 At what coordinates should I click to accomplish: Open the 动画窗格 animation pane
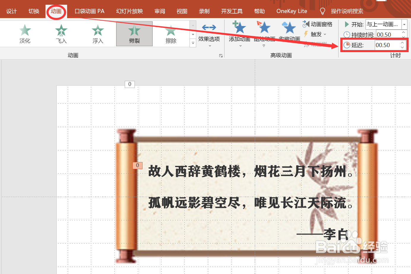[x=317, y=24]
